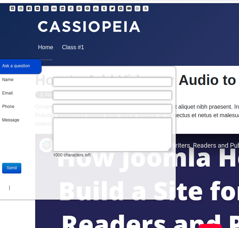Click the CASSIOPEIA site logo
The width and height of the screenshot is (239, 228).
coord(89,27)
